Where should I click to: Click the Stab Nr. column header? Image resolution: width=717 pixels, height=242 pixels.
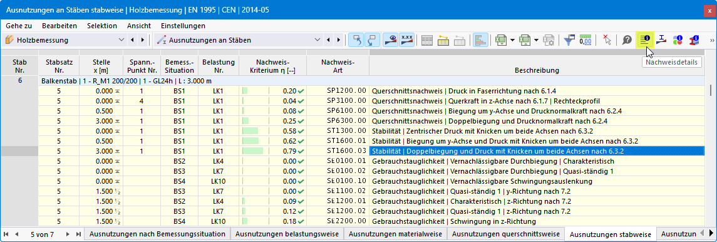[x=19, y=66]
